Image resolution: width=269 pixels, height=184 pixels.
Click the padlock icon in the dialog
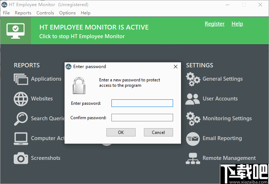pyautogui.click(x=79, y=85)
